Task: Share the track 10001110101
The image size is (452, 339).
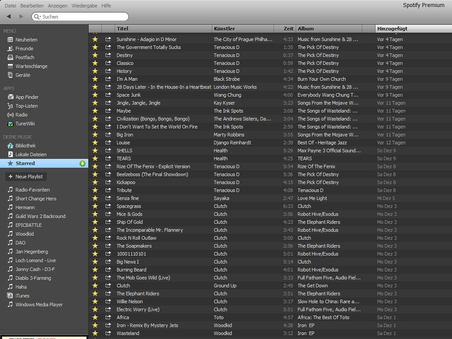Action: click(108, 254)
